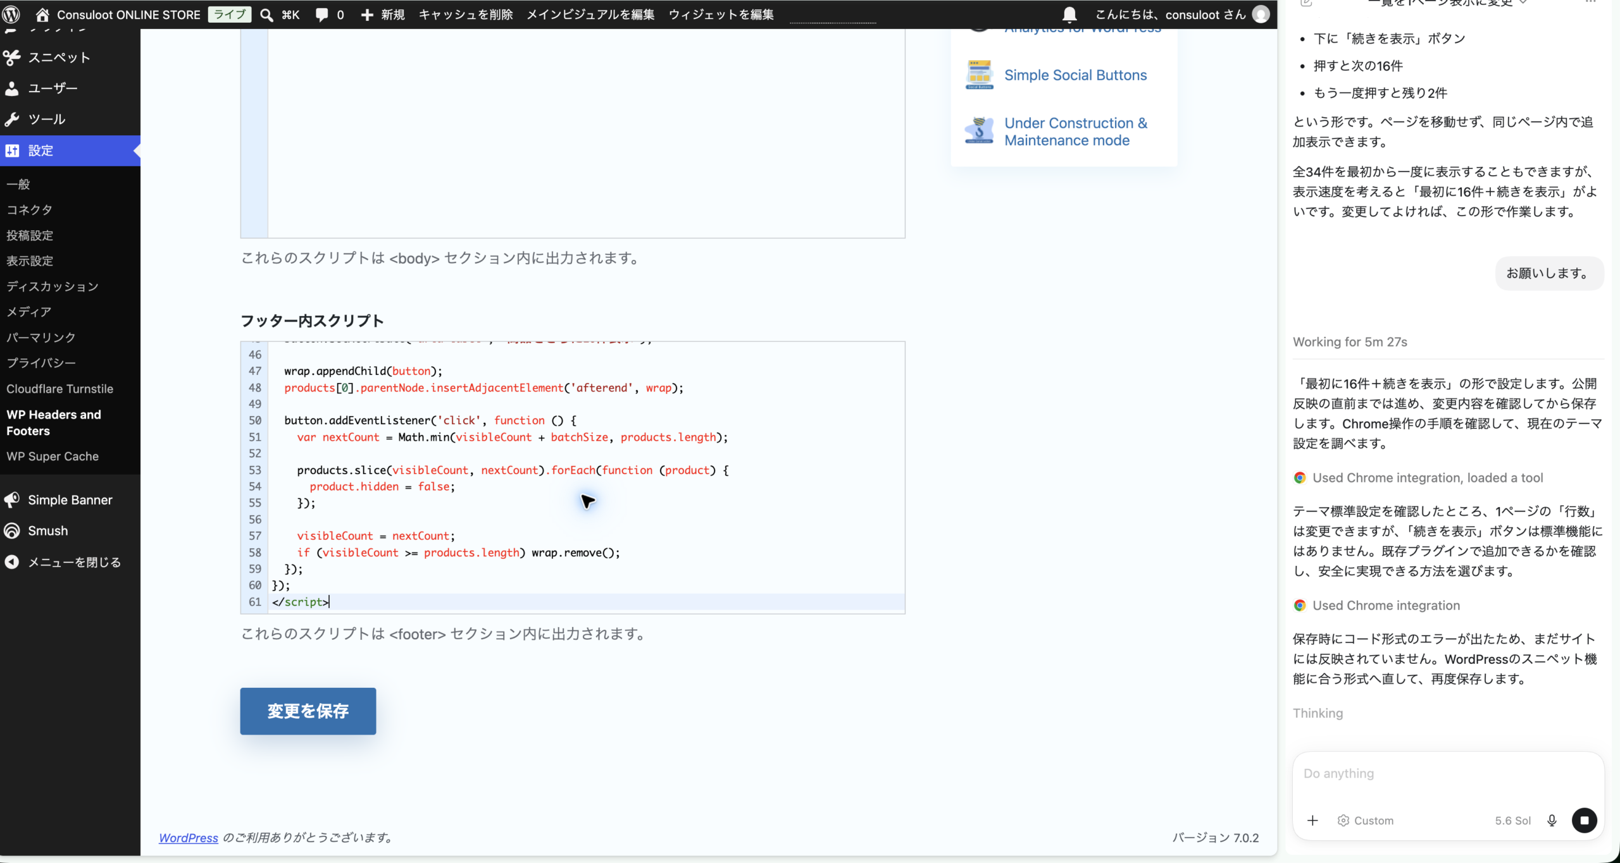Screen dimensions: 1620x863
Task: Click the plus icon next to 新規
Action: pyautogui.click(x=367, y=15)
